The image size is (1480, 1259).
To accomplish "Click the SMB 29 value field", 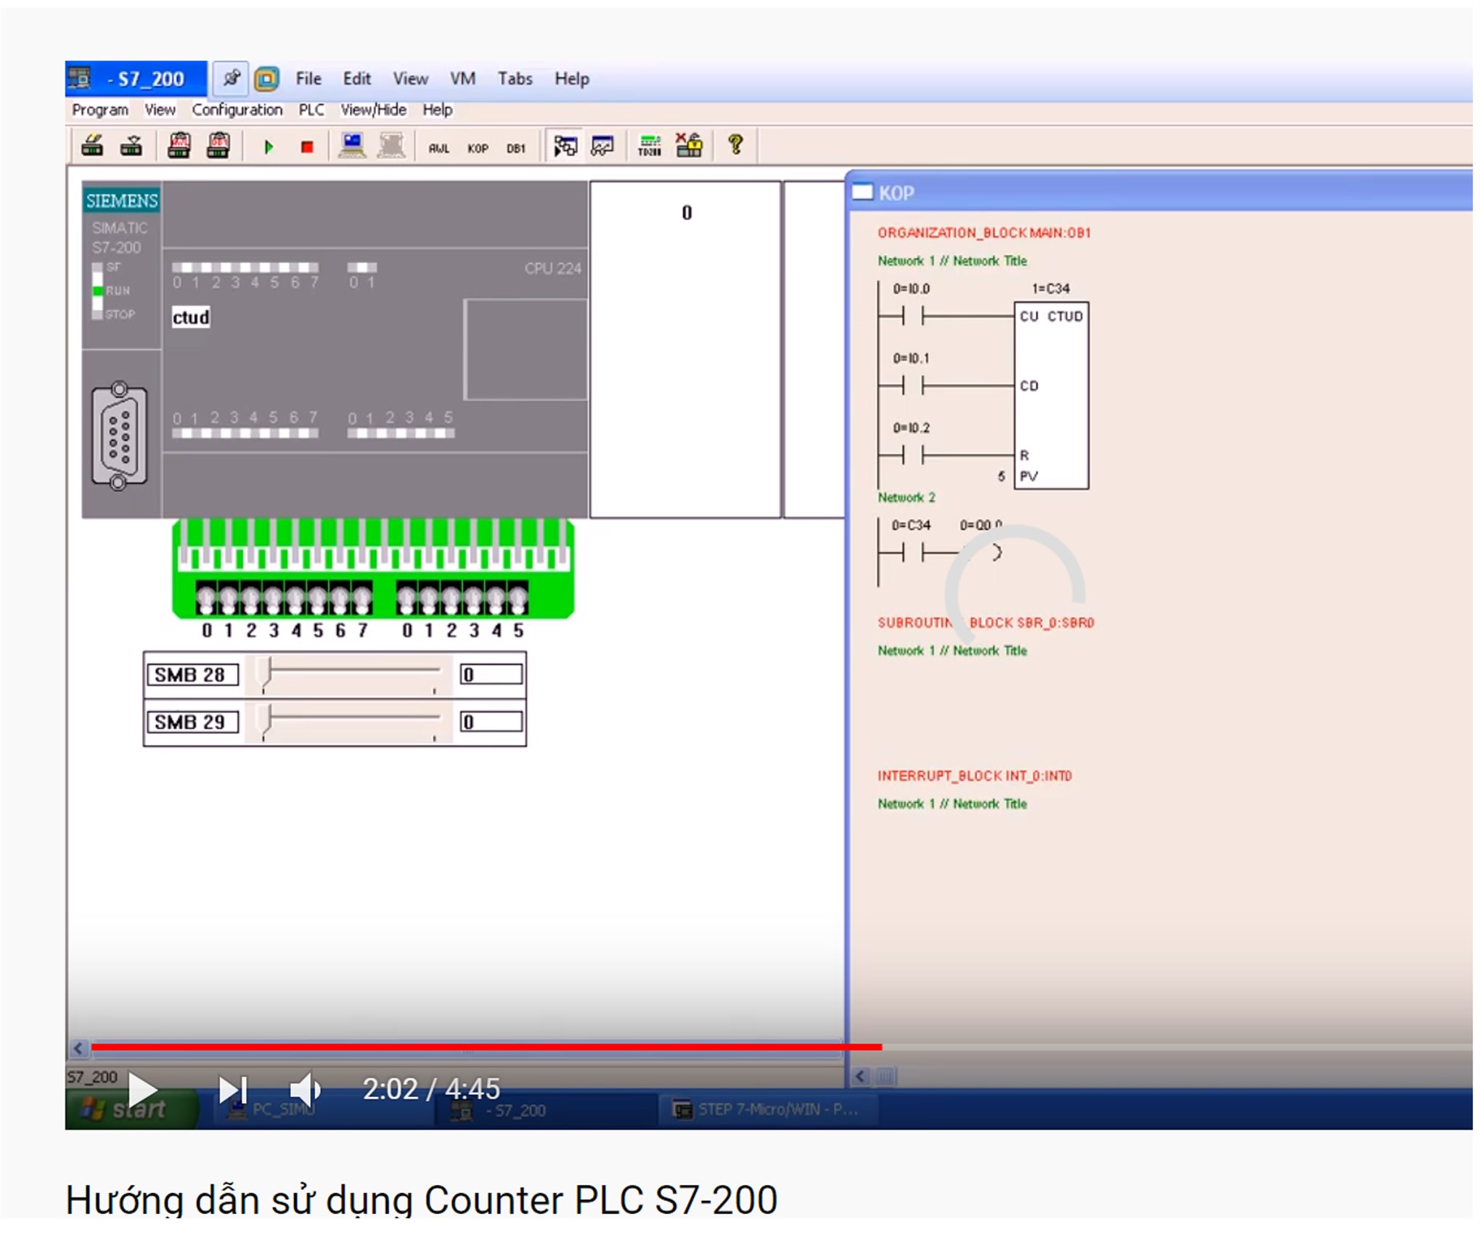I will (491, 722).
